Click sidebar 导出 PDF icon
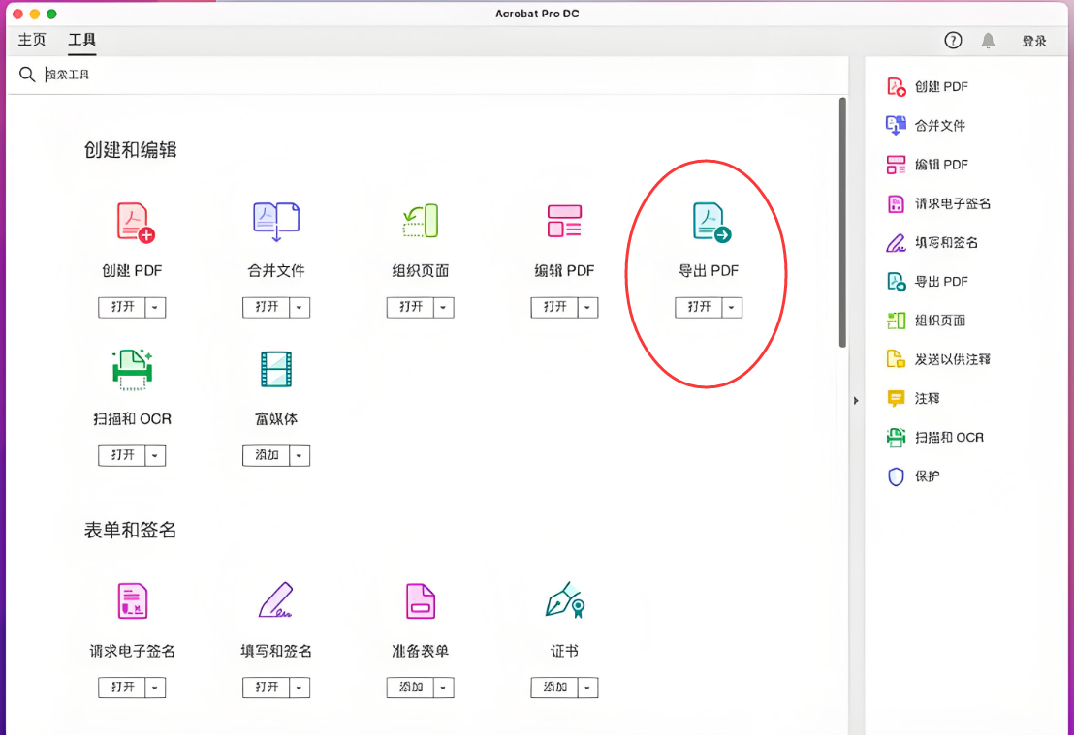The width and height of the screenshot is (1074, 735). tap(896, 281)
